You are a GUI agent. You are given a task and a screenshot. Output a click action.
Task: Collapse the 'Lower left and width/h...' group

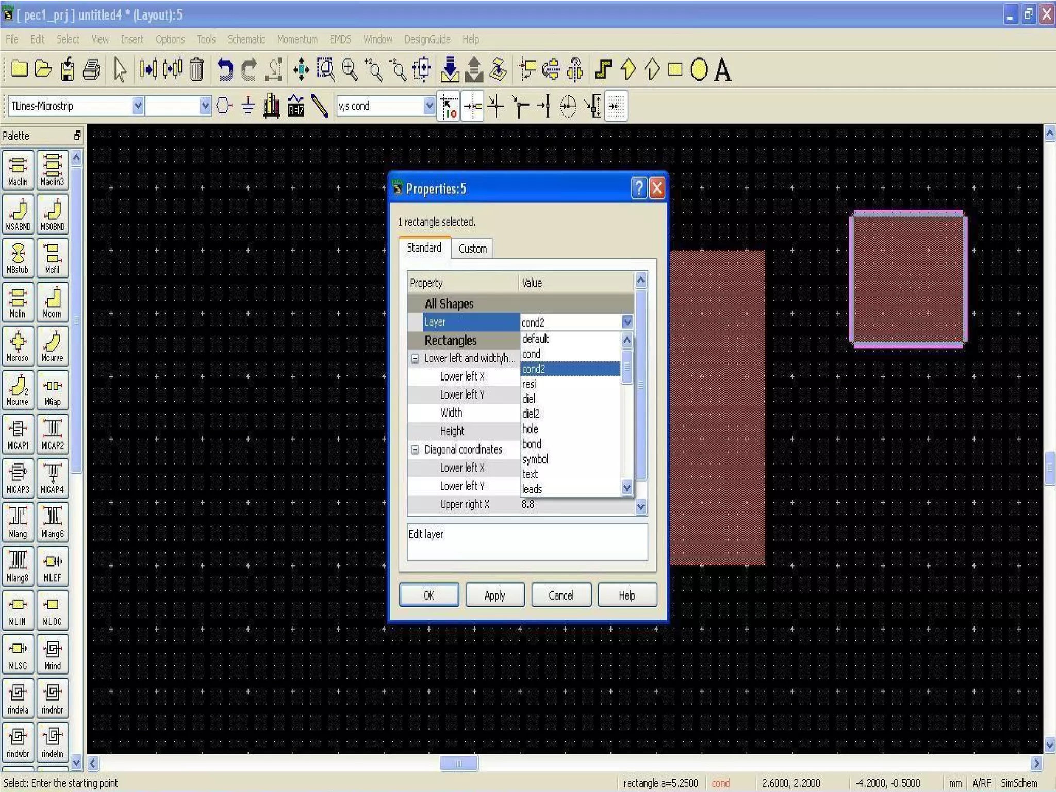click(415, 358)
